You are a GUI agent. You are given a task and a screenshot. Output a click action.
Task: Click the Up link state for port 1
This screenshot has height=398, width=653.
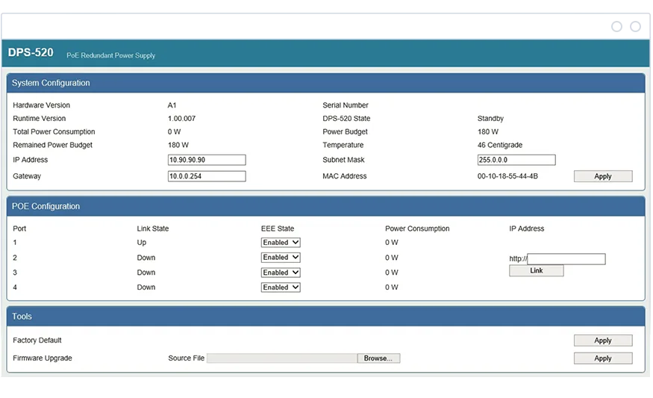142,243
